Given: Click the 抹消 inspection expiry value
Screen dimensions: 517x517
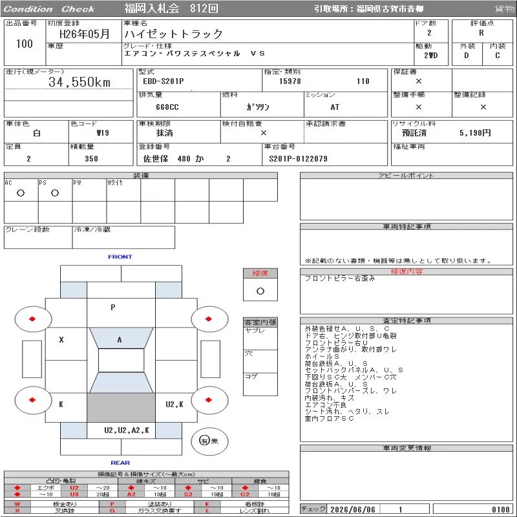Looking at the screenshot, I should [165, 133].
